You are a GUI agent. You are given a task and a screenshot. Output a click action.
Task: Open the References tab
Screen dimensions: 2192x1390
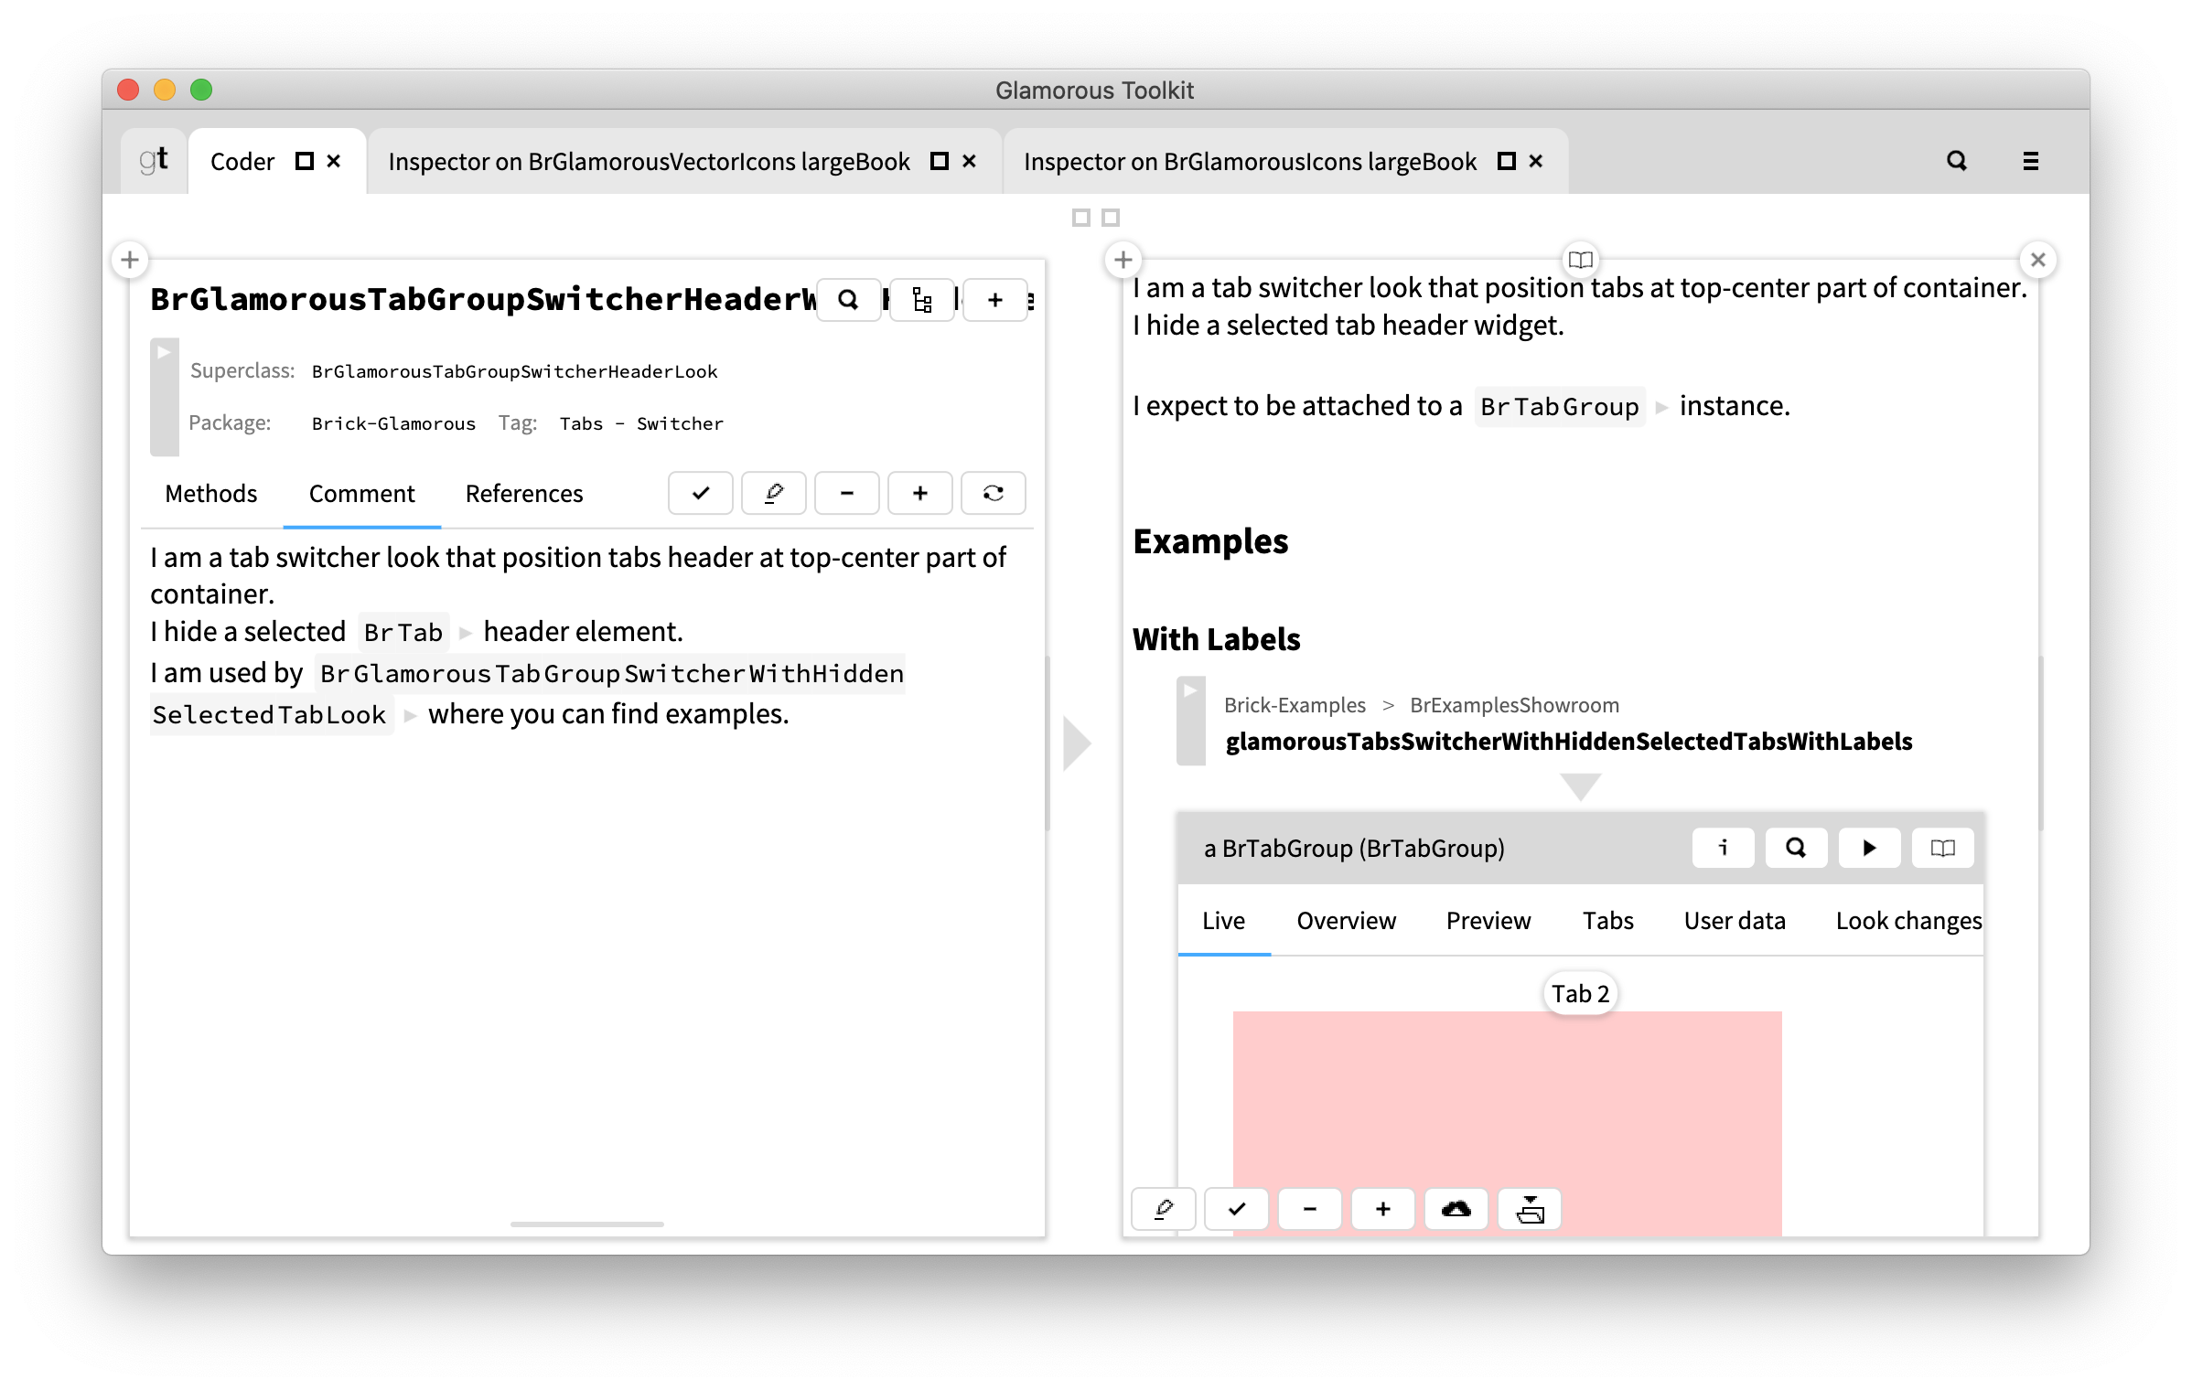(x=523, y=494)
